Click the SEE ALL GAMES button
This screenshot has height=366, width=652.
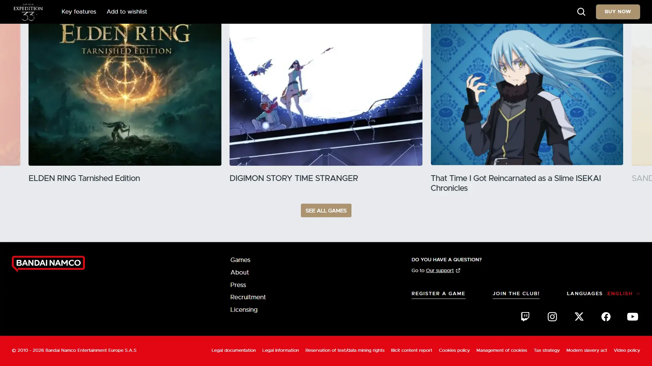coord(326,210)
